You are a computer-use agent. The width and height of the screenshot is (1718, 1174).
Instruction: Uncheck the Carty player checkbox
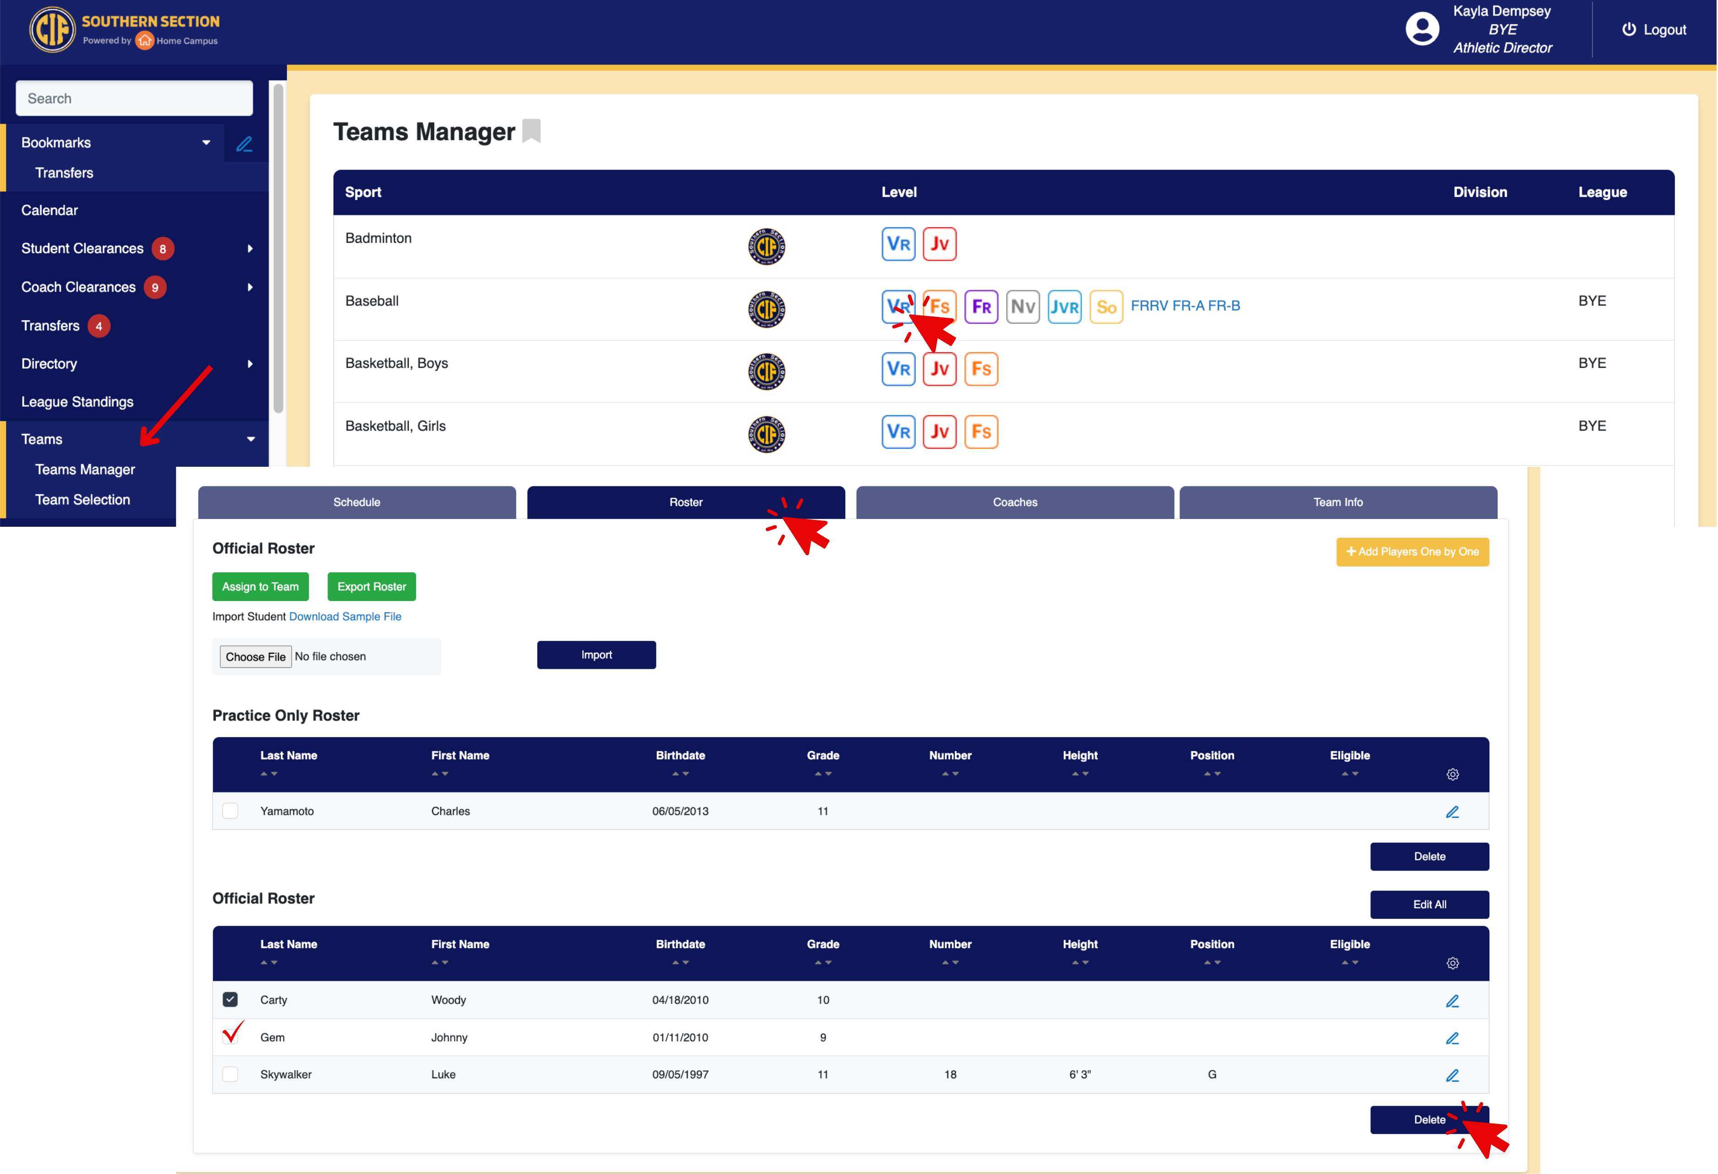[230, 999]
